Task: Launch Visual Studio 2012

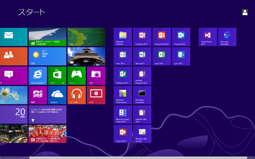Action: [208, 37]
